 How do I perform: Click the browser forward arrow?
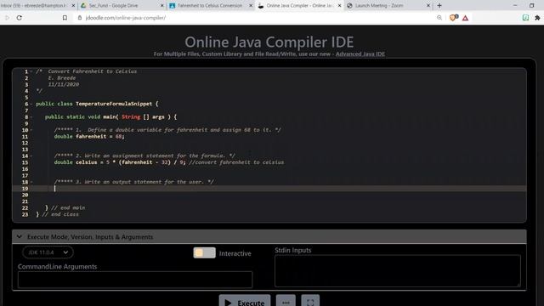tap(7, 18)
